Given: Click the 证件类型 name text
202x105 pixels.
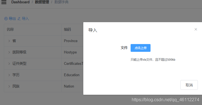Looking at the screenshot, I should (x=19, y=64).
